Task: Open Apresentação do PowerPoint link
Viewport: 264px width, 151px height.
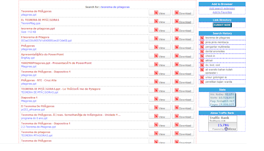Action: (42, 54)
